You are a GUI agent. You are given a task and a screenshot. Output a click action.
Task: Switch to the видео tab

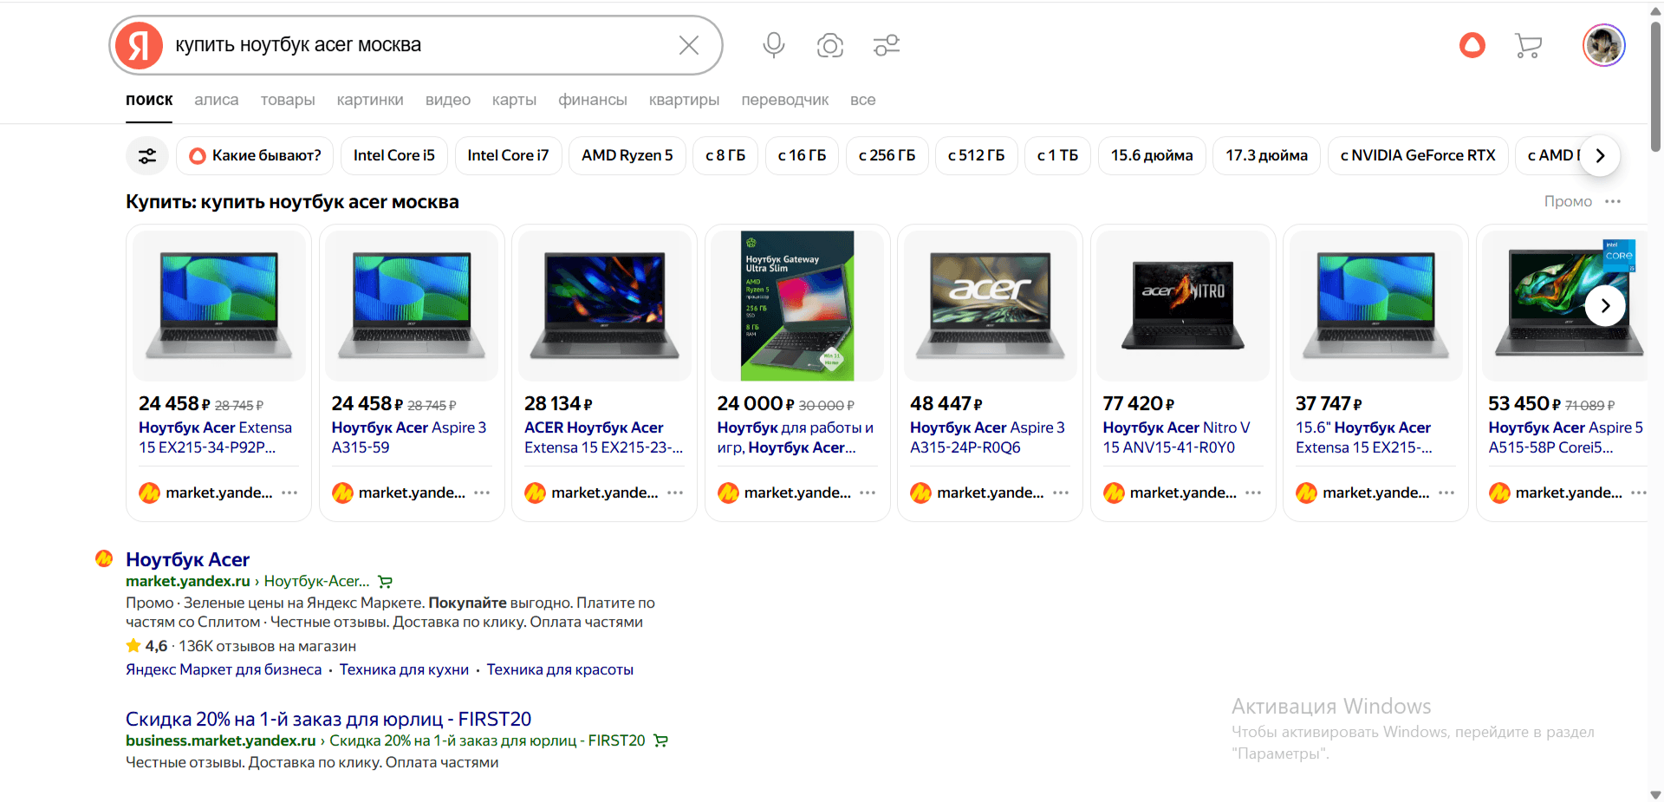click(x=448, y=100)
